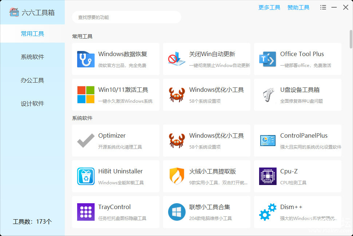Click the 六六工具箱 toolbox logo
Viewport: 353px width, 236px height.
point(14,12)
